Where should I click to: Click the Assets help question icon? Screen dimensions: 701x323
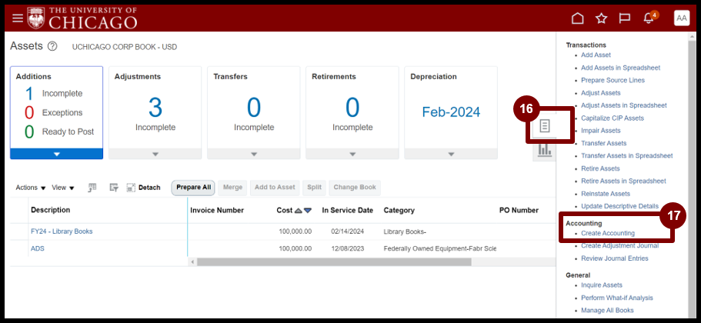click(52, 46)
